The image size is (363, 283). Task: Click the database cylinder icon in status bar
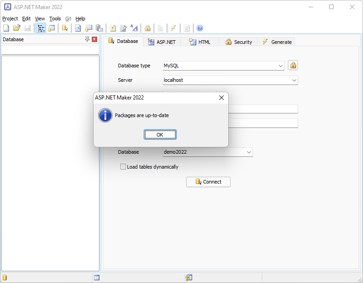click(x=5, y=278)
